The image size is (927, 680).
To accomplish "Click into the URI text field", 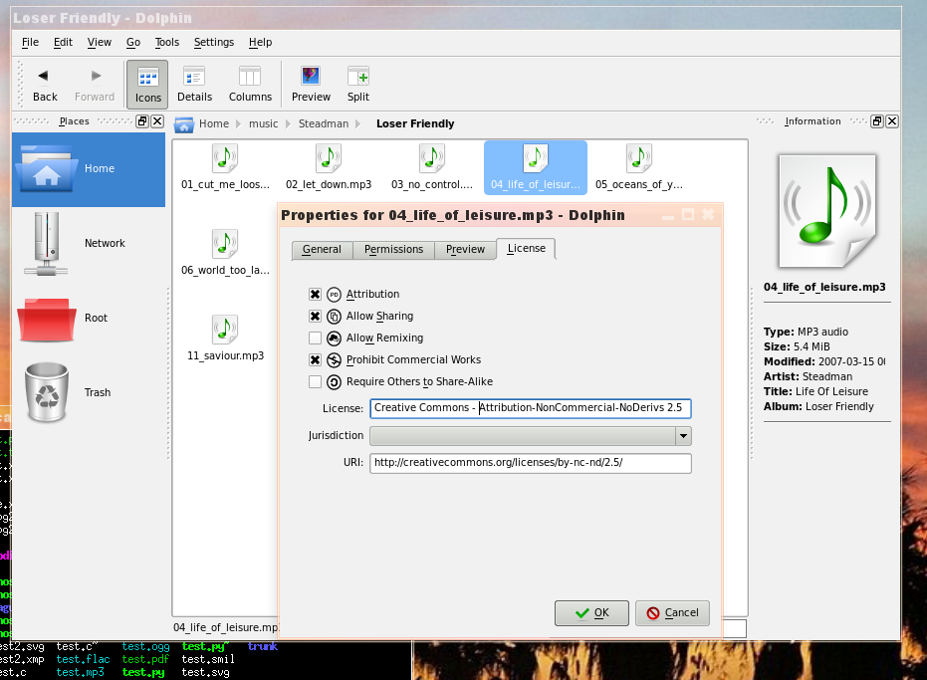I will [531, 463].
